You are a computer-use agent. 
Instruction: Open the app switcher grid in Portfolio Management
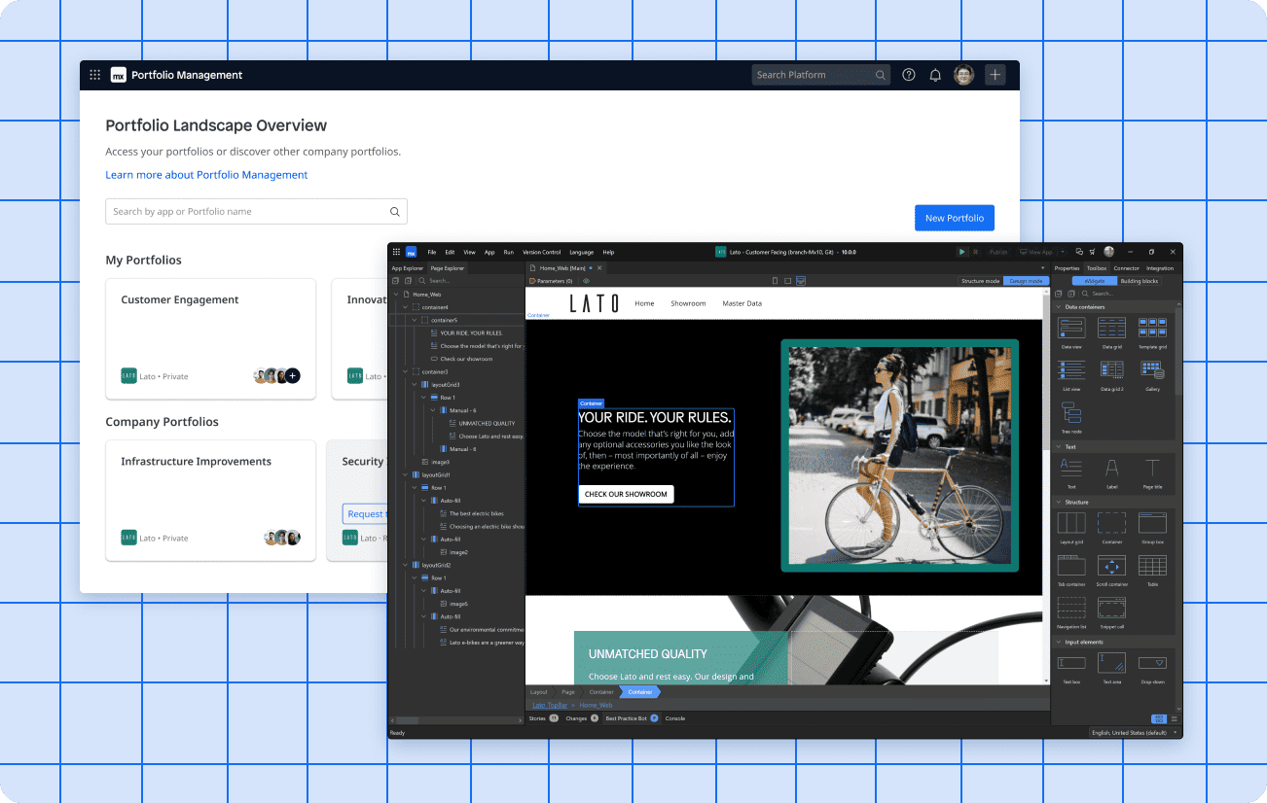click(94, 75)
